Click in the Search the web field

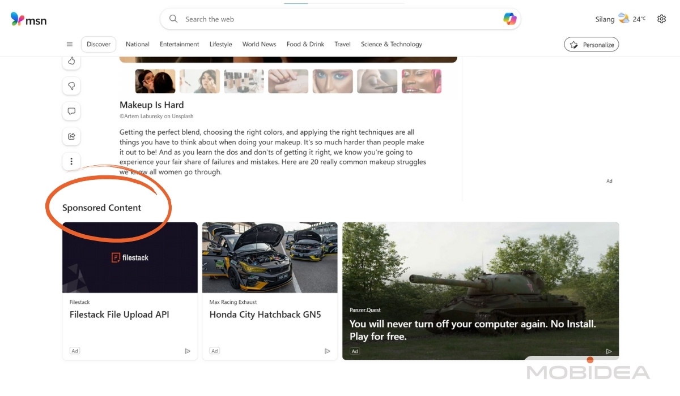(340, 19)
